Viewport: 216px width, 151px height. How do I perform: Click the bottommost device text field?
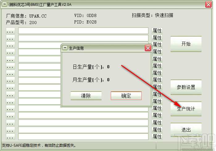click(83, 136)
